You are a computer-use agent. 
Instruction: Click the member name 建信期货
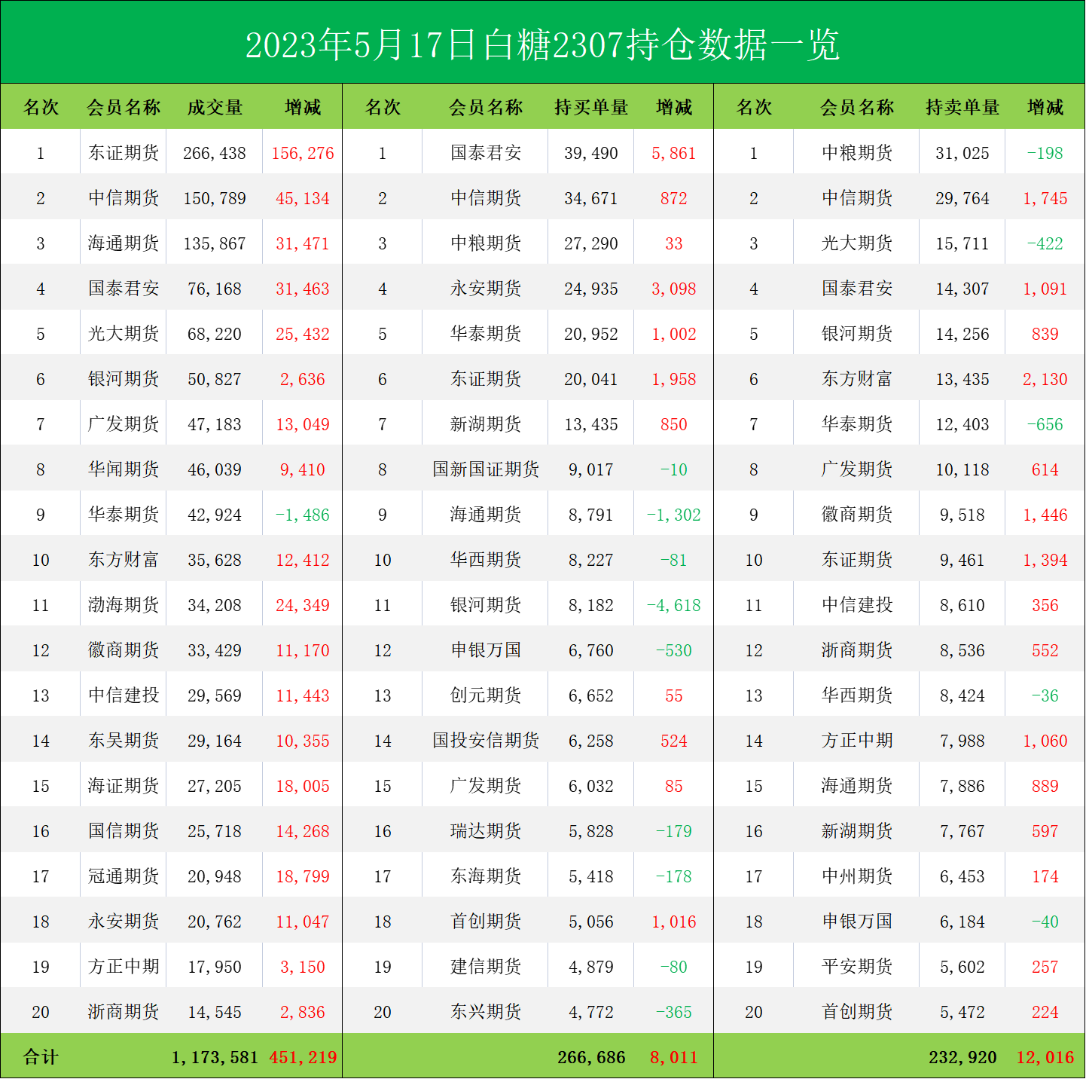coord(486,966)
